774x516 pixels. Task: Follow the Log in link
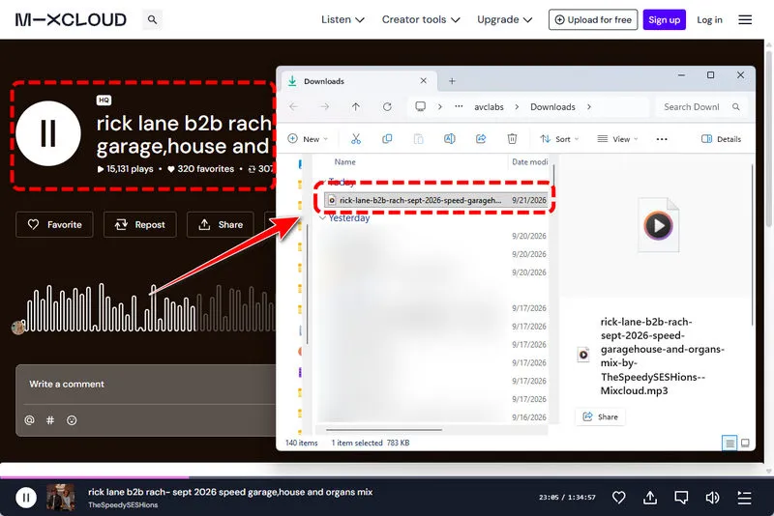[709, 19]
